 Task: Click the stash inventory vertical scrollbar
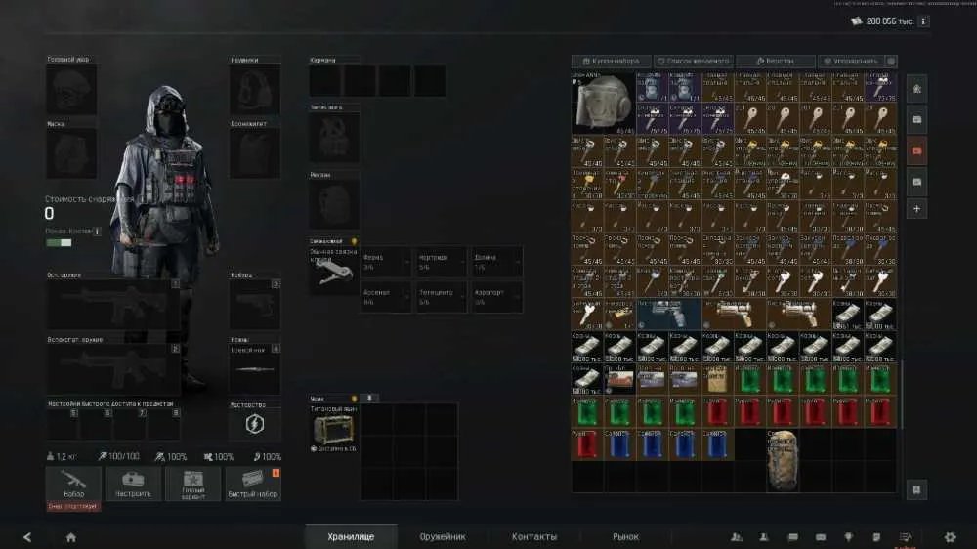pyautogui.click(x=902, y=395)
